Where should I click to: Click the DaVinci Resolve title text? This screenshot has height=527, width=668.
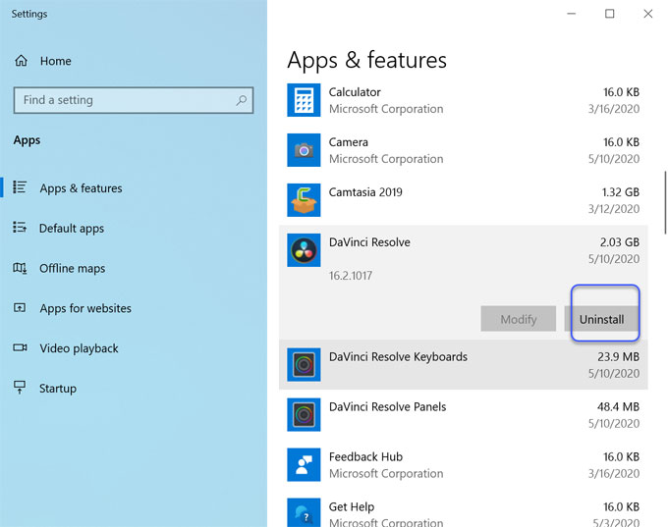click(369, 242)
